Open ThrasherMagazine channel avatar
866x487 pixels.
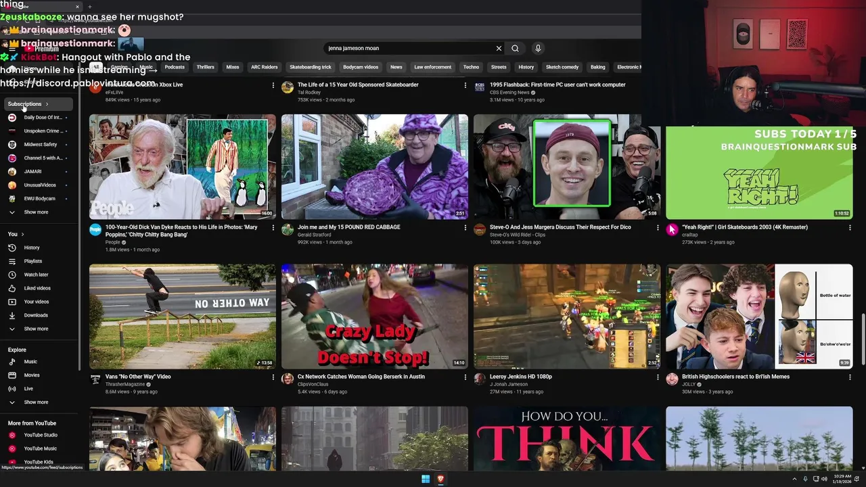95,379
